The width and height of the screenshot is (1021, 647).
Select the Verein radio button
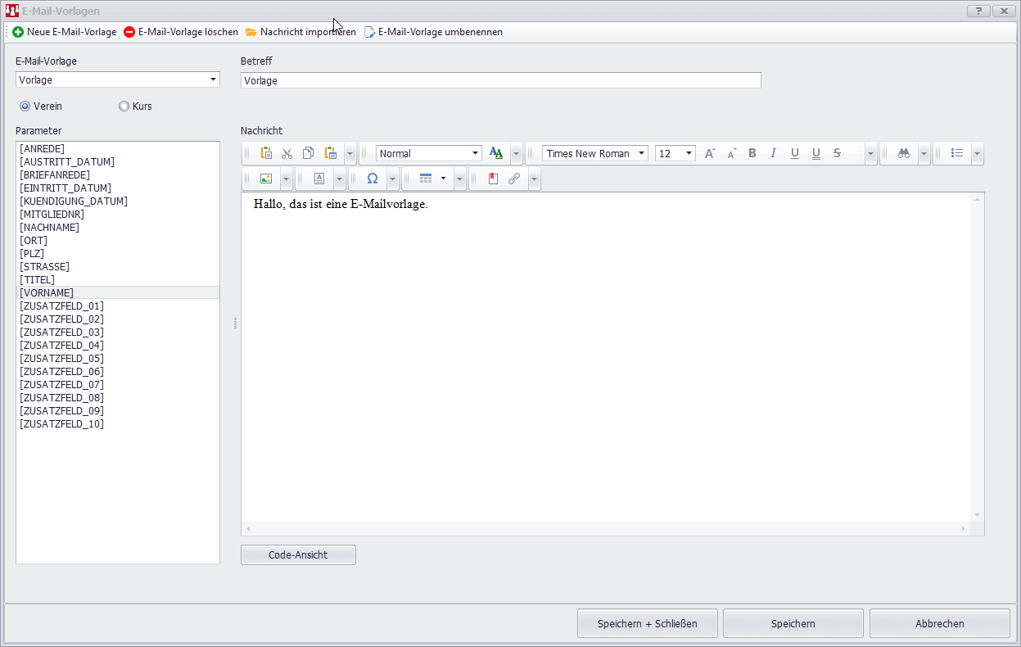tap(25, 106)
